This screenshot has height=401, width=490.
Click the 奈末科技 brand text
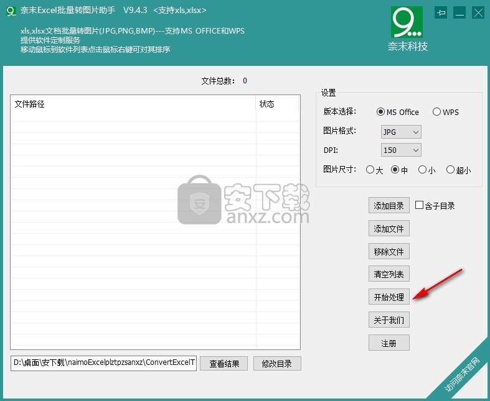tap(407, 47)
